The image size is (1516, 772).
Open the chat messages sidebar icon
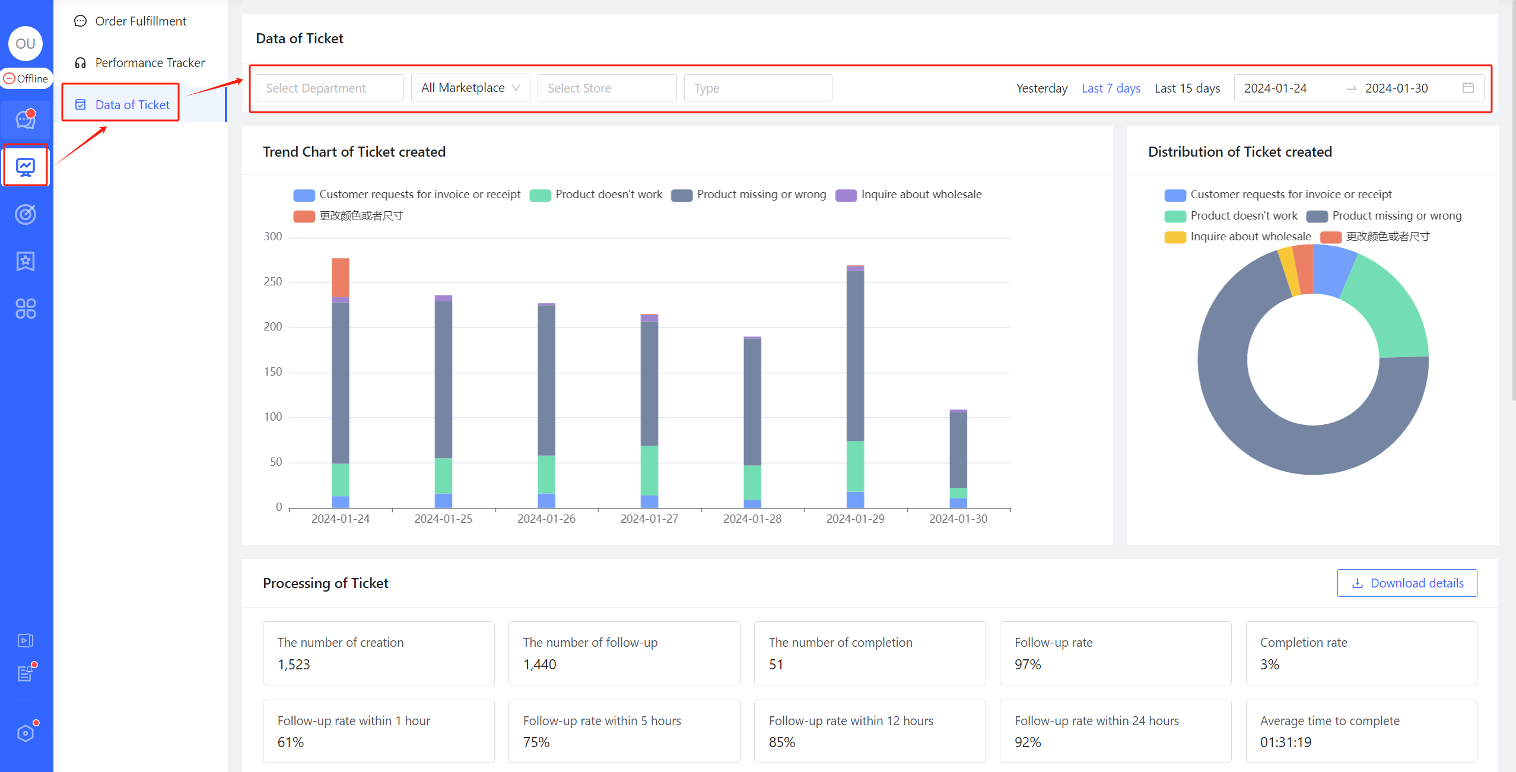[26, 120]
